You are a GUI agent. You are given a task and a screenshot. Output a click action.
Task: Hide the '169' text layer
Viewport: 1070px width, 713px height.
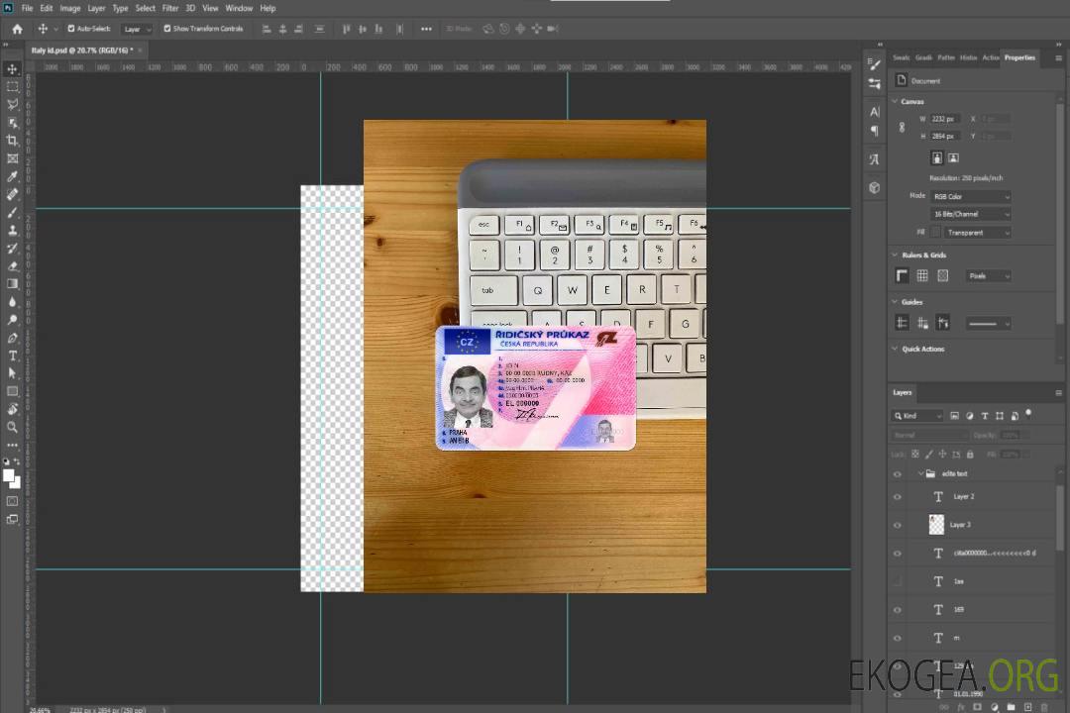[898, 610]
